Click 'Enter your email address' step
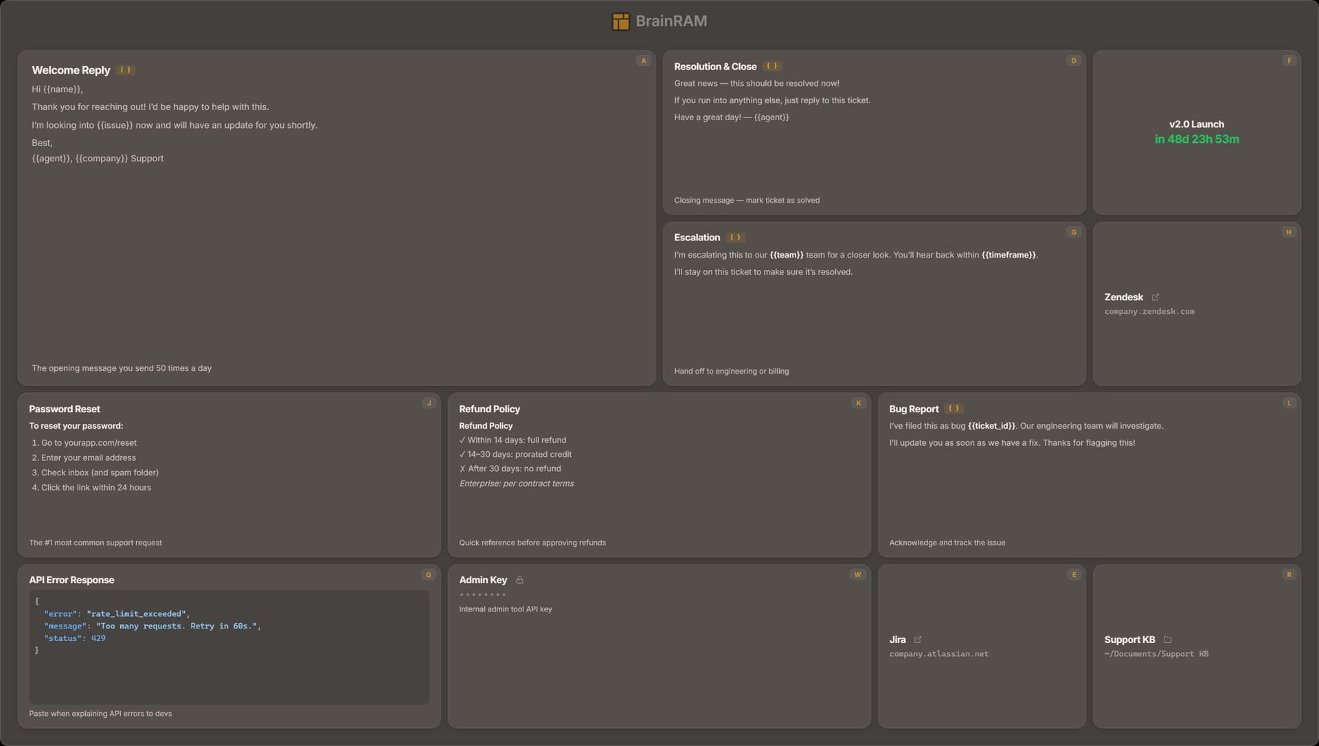The image size is (1319, 746). click(x=89, y=458)
